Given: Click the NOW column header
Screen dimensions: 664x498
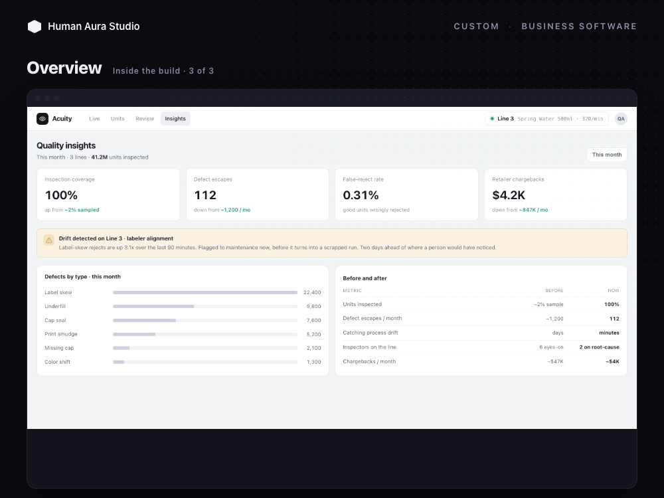Looking at the screenshot, I should [613, 291].
